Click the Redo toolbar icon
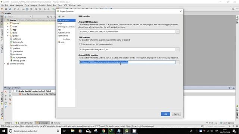 click(18, 9)
